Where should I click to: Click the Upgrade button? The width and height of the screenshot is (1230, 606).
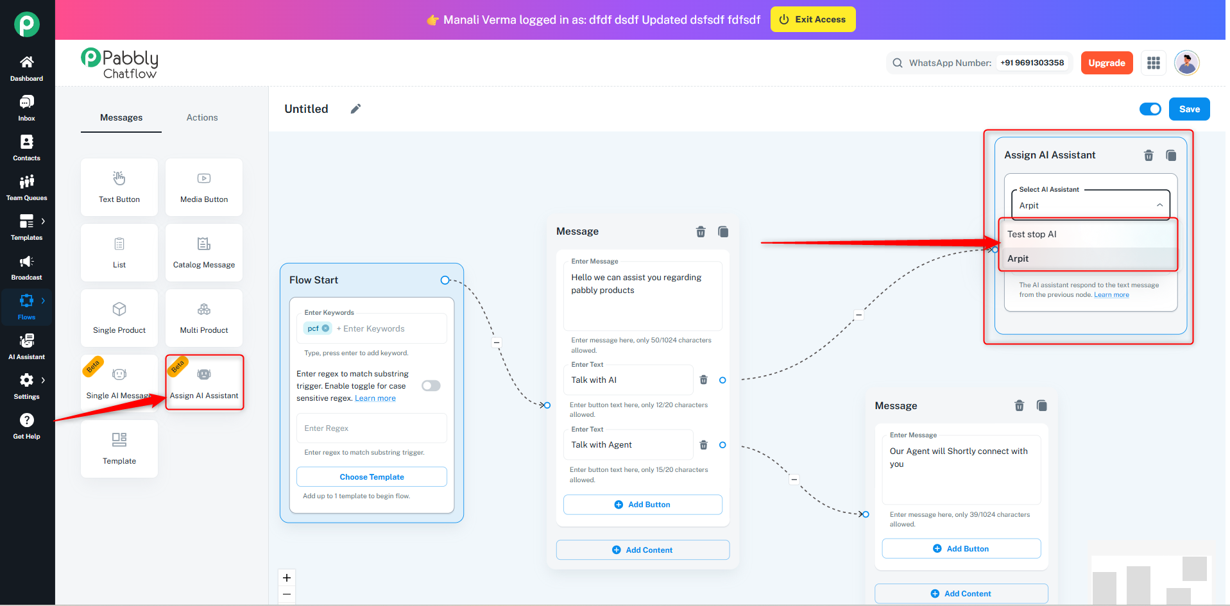tap(1107, 63)
